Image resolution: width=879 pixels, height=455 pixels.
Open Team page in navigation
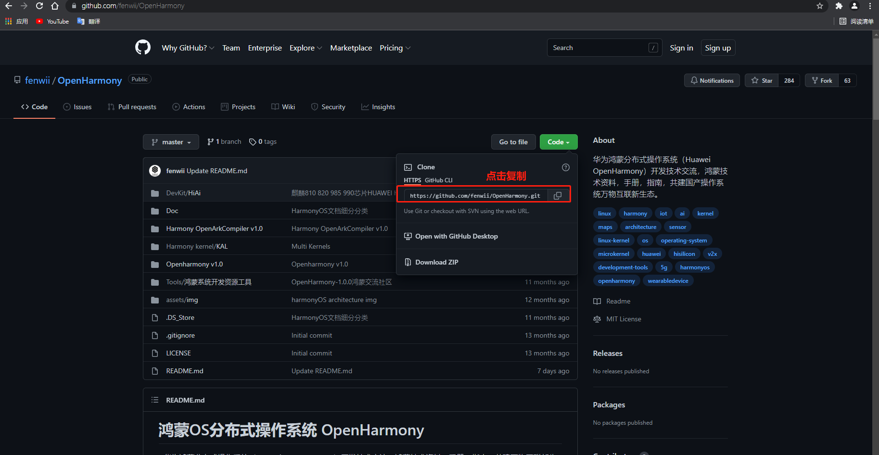point(231,48)
